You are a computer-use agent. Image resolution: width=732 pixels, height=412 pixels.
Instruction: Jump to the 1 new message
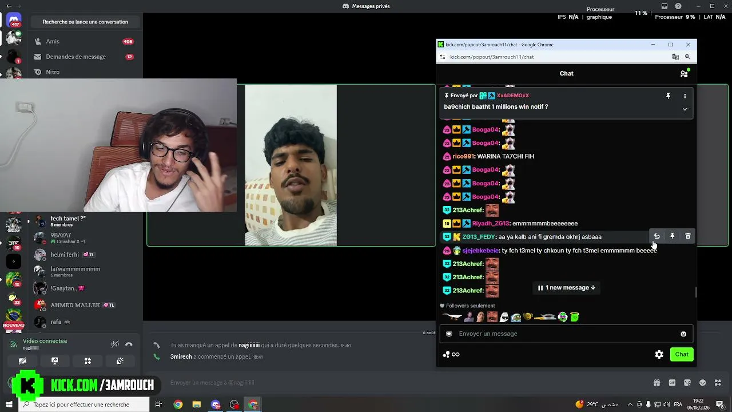click(567, 288)
